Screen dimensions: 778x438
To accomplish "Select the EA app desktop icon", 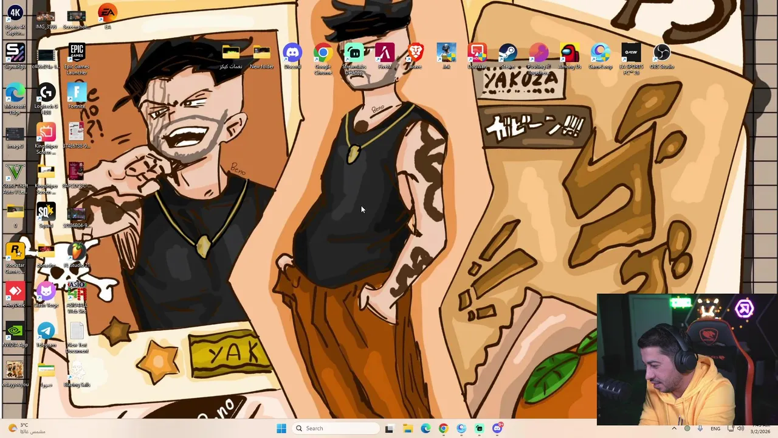I will (x=108, y=17).
